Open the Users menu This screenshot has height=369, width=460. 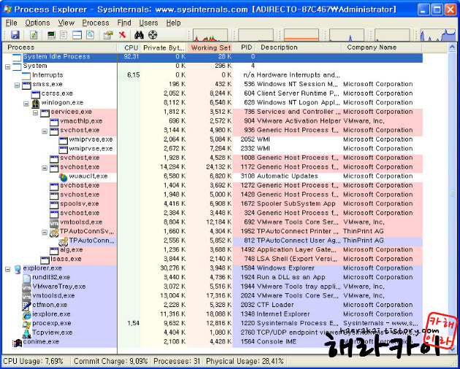point(148,23)
